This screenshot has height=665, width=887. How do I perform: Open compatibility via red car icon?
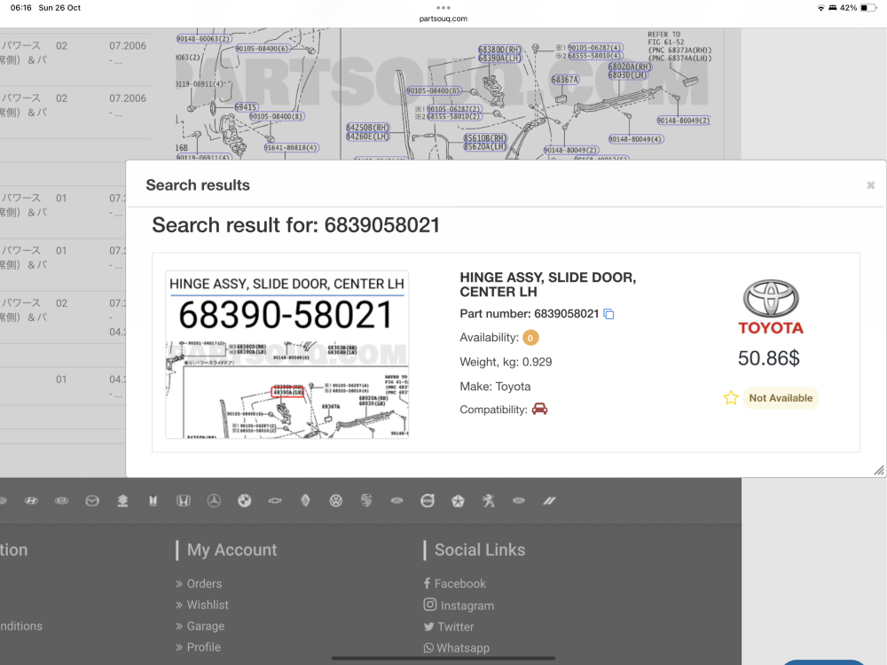(x=539, y=409)
